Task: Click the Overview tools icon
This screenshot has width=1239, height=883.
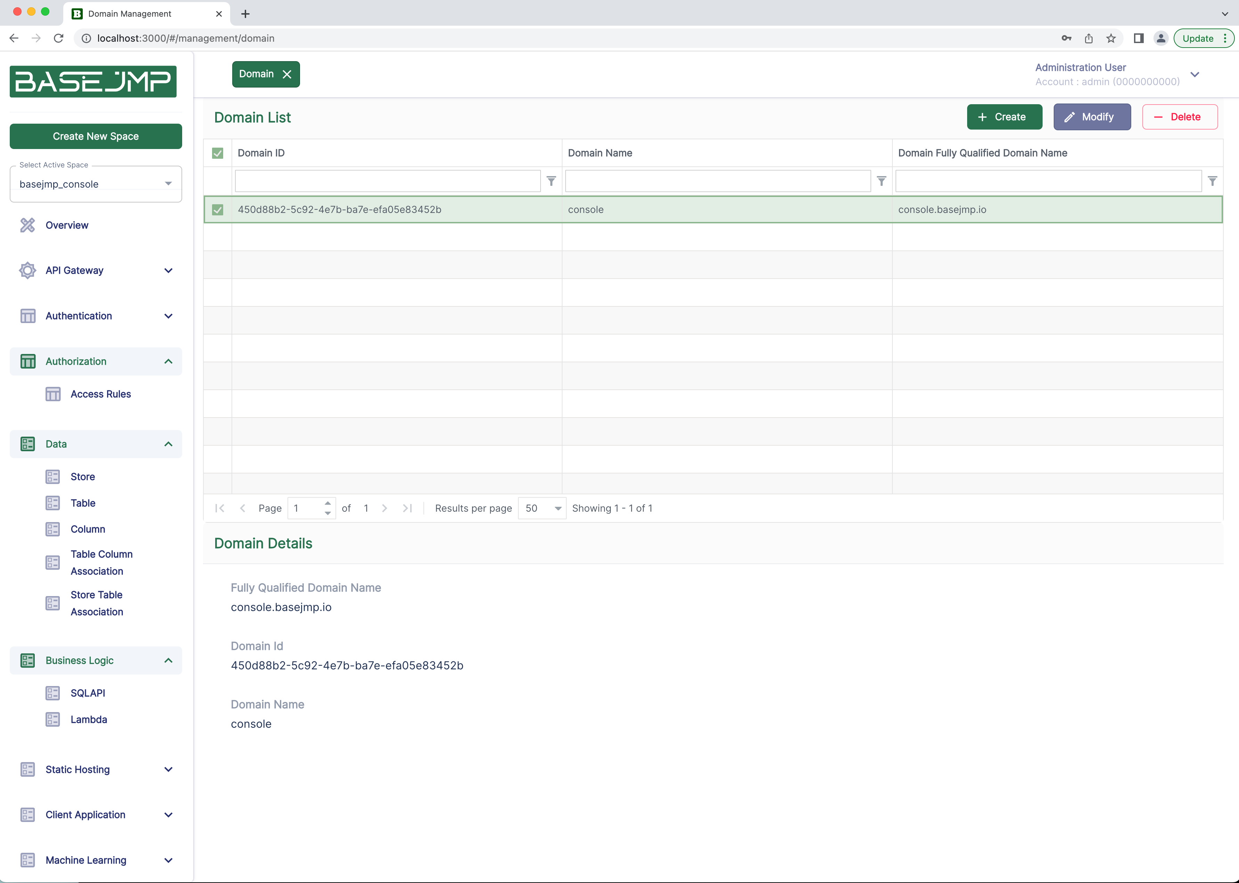Action: click(27, 225)
